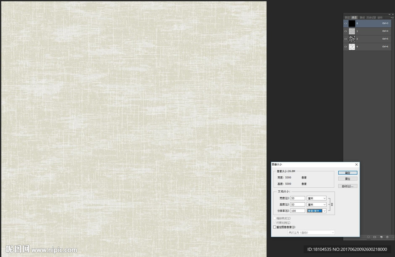Confirm dialog with 确定 button

point(348,173)
